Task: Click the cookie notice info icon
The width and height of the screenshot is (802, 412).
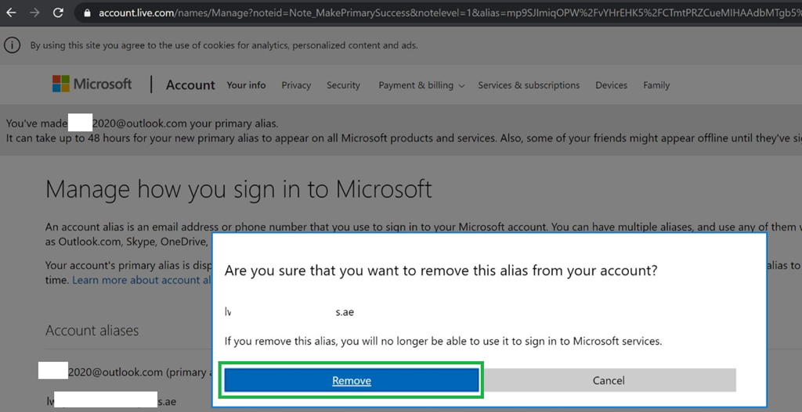Action: click(13, 45)
